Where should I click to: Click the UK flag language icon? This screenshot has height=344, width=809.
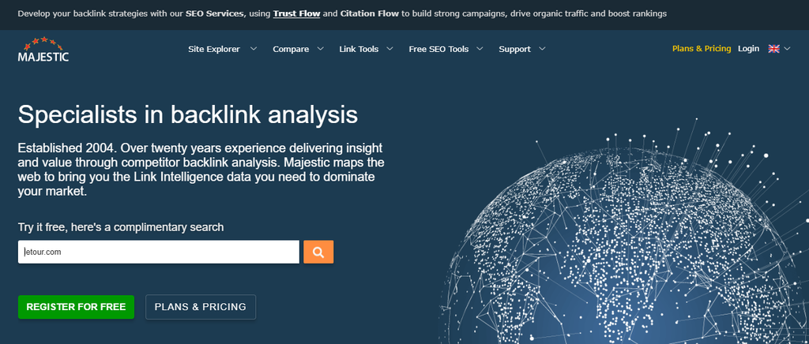pyautogui.click(x=773, y=48)
